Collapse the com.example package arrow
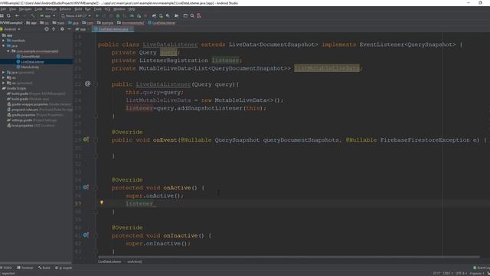This screenshot has height=276, width=490. tap(8, 51)
